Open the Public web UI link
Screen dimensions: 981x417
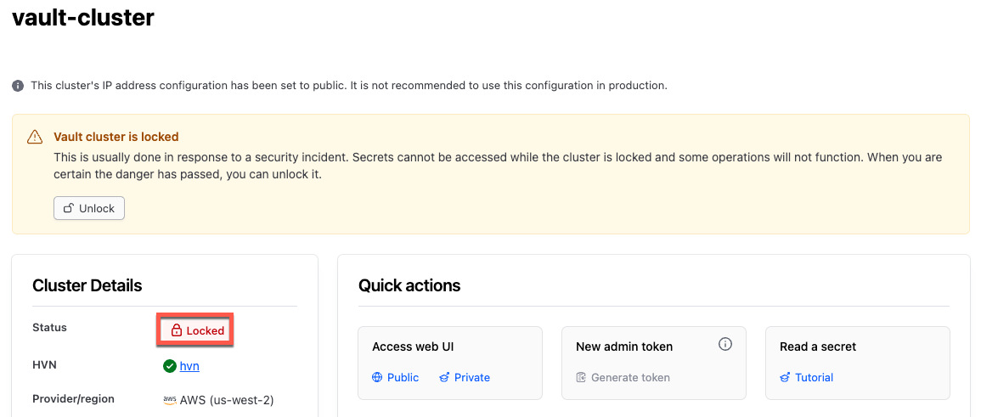point(403,378)
